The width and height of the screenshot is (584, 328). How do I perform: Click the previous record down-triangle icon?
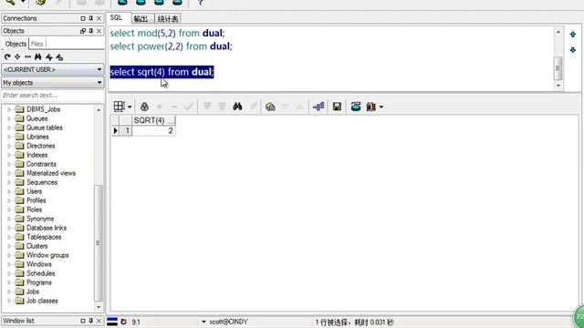pyautogui.click(x=285, y=108)
